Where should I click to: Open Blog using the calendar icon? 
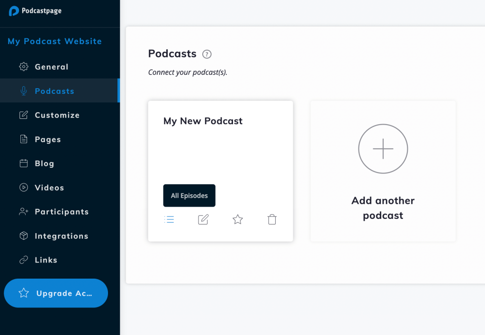click(23, 163)
